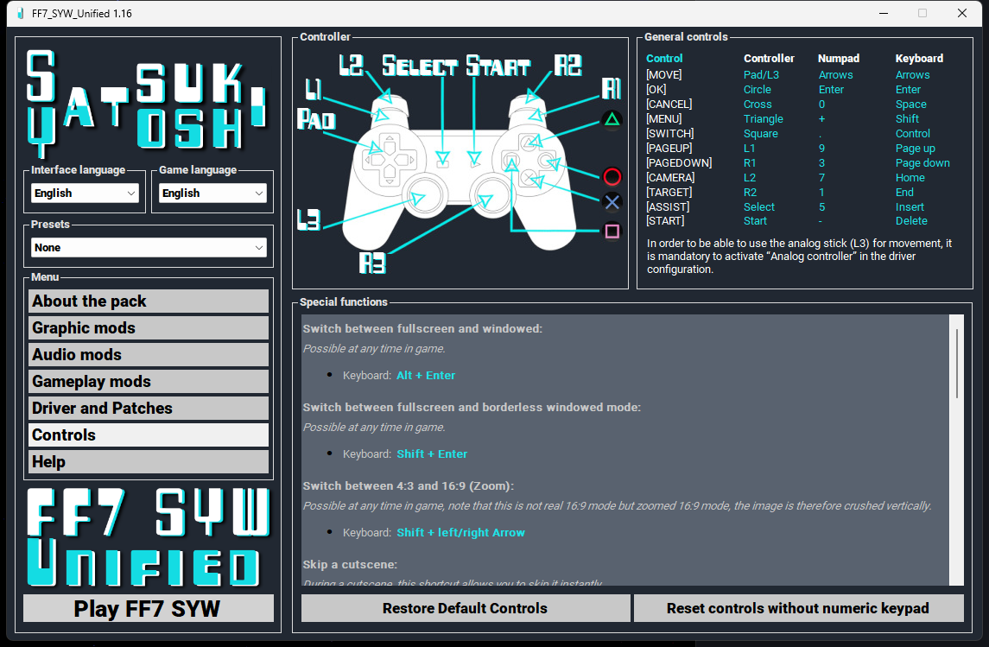Open Graphic mods section
Viewport: 989px width, 647px height.
tap(149, 328)
